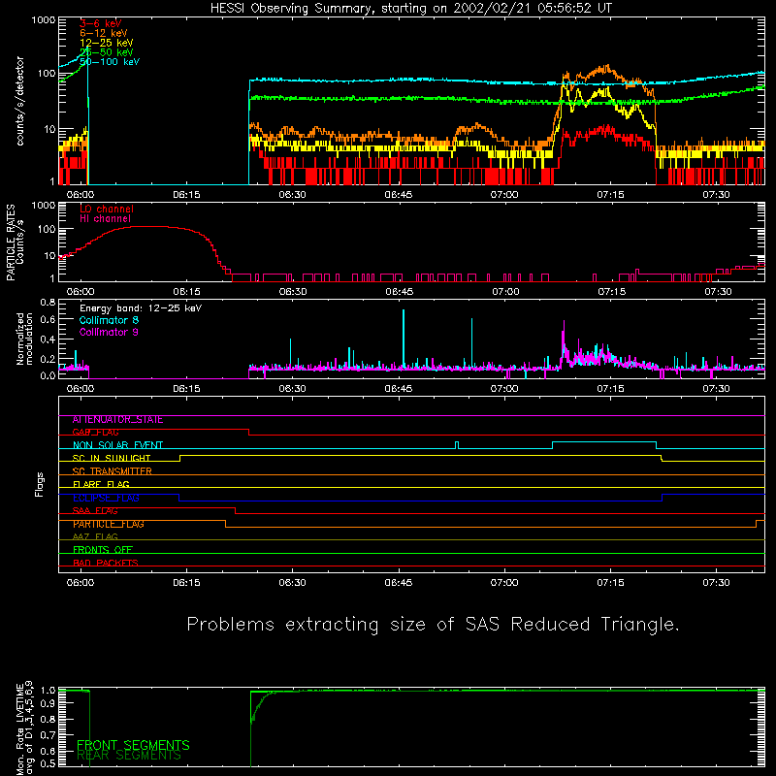
Task: Click the Energy band: 12-25 keV label
Action: [x=141, y=308]
